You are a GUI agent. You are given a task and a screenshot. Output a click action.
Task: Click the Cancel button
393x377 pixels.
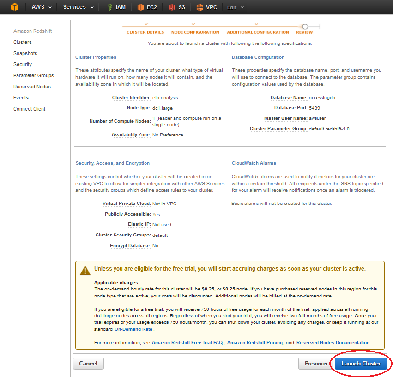pyautogui.click(x=88, y=364)
